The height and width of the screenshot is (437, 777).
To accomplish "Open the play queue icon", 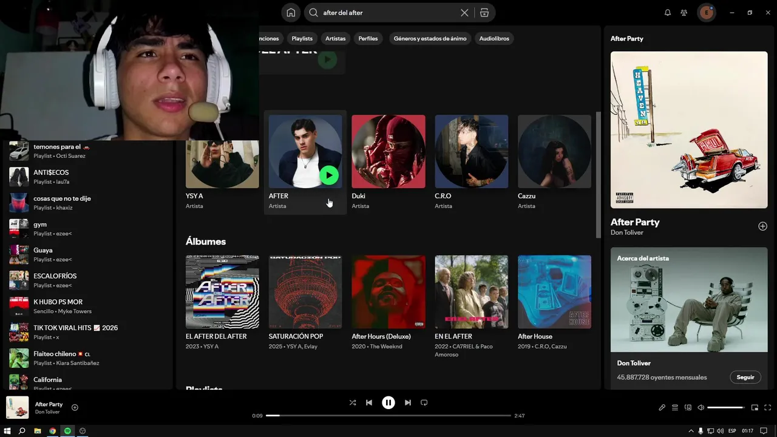I will (675, 407).
